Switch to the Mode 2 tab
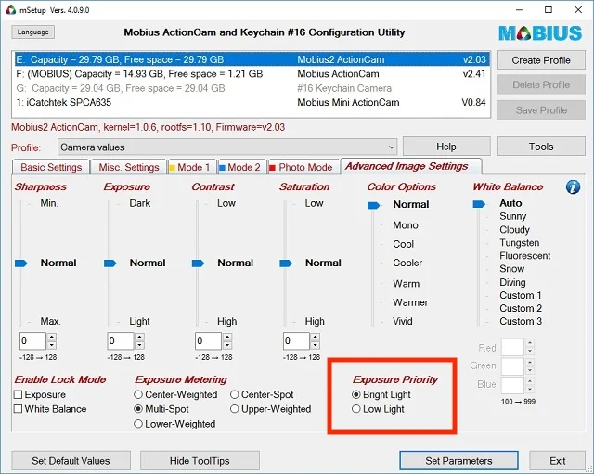The width and height of the screenshot is (594, 474). pos(243,167)
